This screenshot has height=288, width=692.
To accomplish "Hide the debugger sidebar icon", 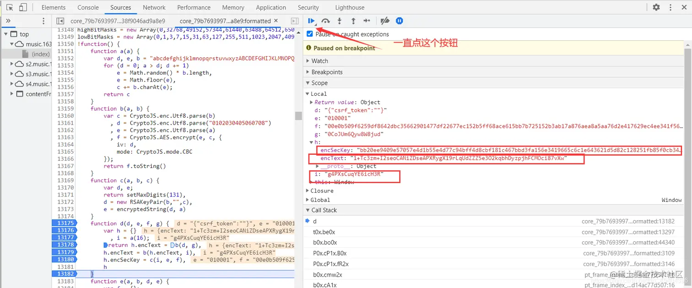I will [x=295, y=21].
